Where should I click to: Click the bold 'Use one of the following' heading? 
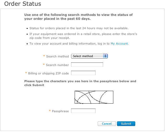[78, 17]
